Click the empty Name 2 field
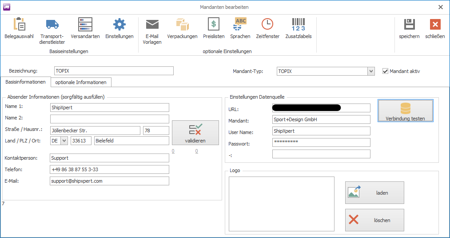Image resolution: width=450 pixels, height=238 pixels. pyautogui.click(x=110, y=119)
